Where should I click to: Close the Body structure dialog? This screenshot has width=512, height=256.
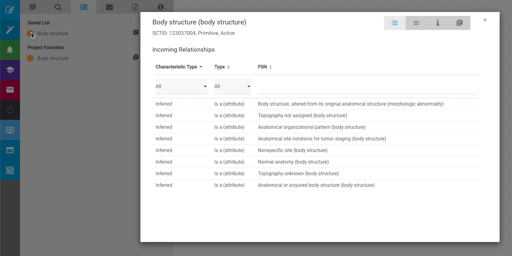pos(485,20)
